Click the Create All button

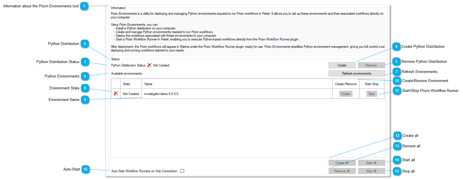click(x=342, y=163)
